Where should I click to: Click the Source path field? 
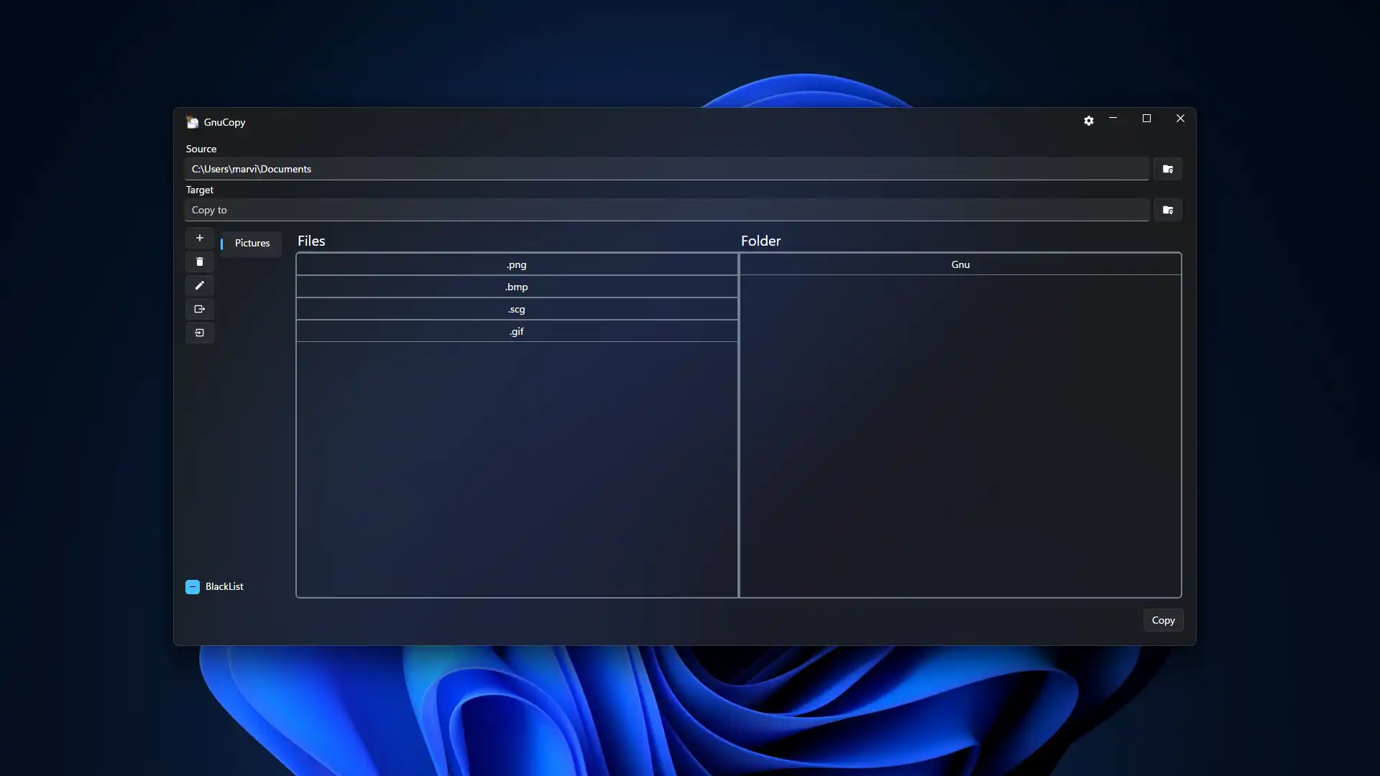[666, 169]
